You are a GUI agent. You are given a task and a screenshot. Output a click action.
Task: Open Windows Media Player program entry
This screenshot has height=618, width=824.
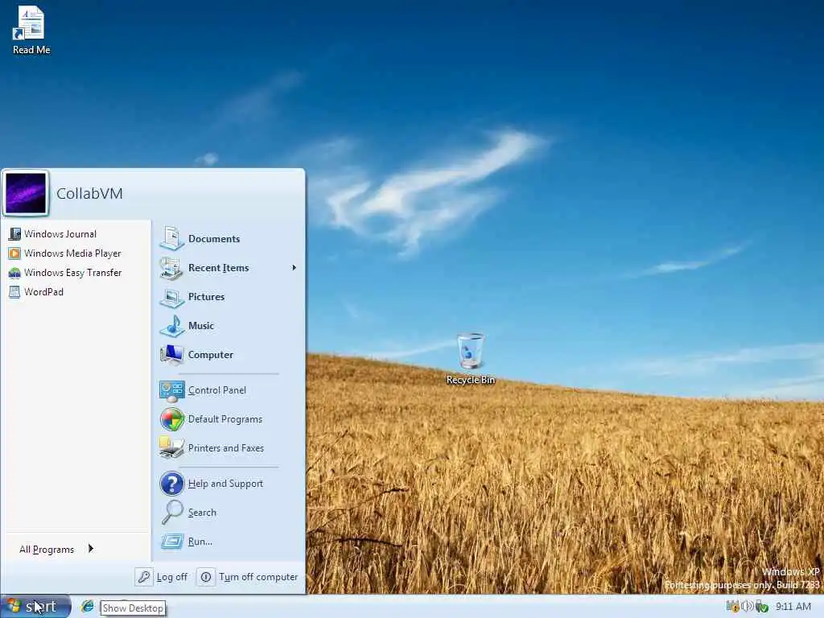pyautogui.click(x=78, y=253)
